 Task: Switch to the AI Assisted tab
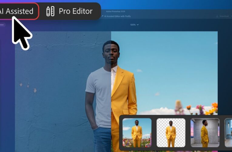[18, 11]
